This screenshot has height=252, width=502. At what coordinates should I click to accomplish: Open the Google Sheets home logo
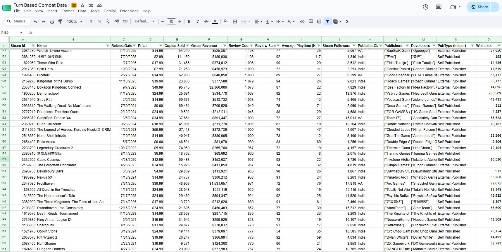6,8
